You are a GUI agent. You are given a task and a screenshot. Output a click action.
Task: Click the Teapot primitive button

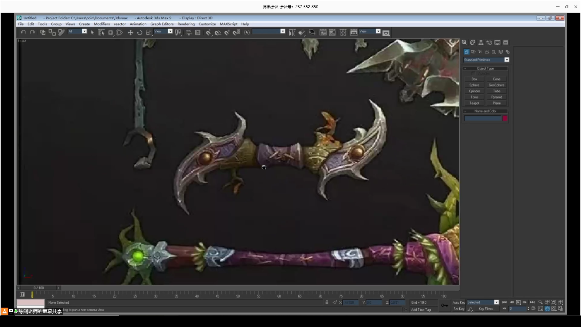pyautogui.click(x=474, y=103)
